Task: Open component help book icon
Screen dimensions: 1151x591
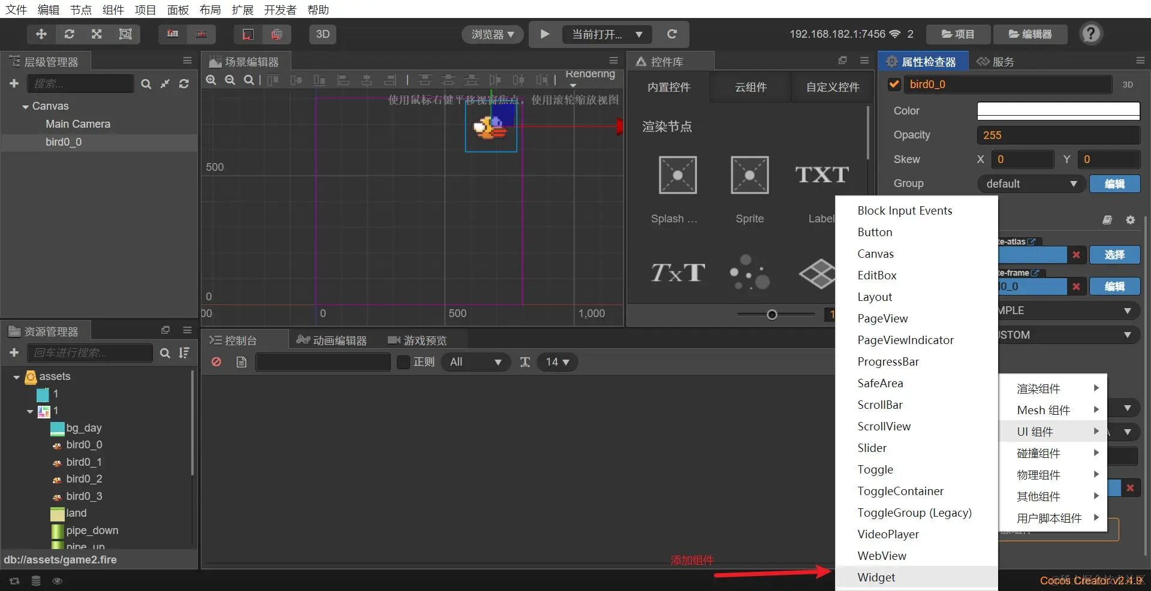Action: (1107, 220)
